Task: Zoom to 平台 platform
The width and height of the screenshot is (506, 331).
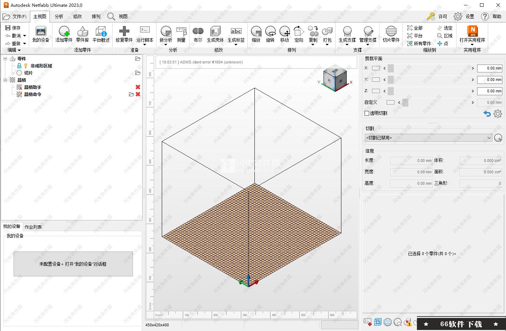Action: [x=415, y=36]
